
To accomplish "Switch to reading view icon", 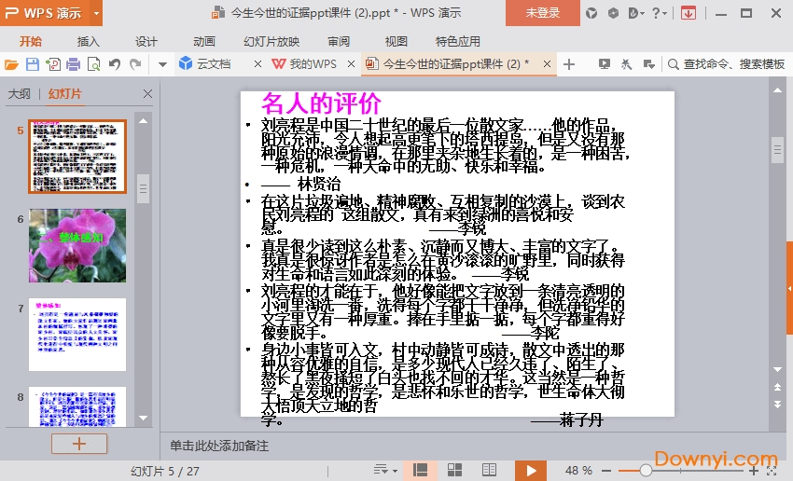I will coord(489,470).
